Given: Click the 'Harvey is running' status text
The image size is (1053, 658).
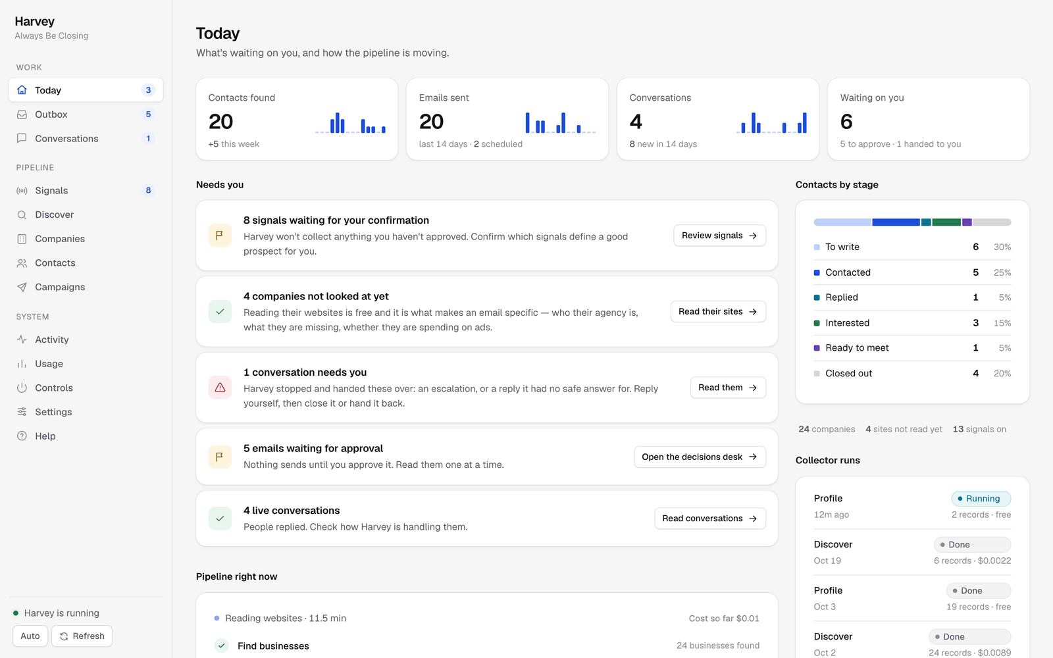Looking at the screenshot, I should 62,613.
